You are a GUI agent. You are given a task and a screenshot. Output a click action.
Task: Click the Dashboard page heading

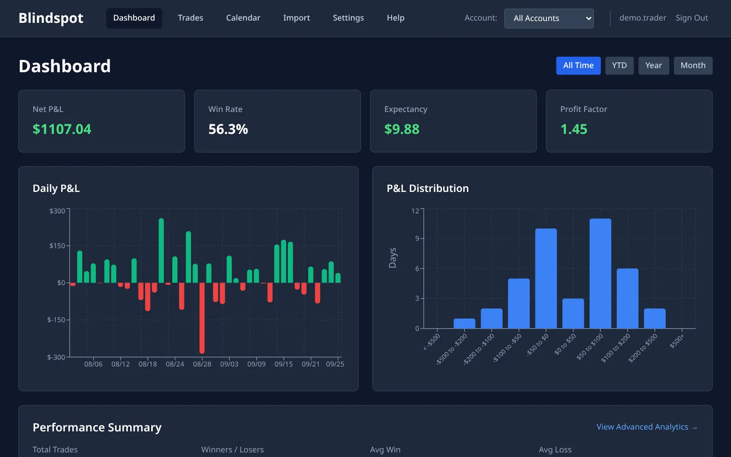tap(64, 66)
